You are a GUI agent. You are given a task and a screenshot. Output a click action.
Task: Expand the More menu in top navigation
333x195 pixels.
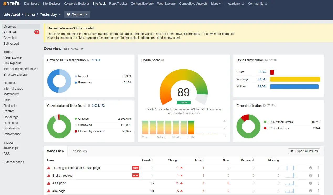[216, 4]
